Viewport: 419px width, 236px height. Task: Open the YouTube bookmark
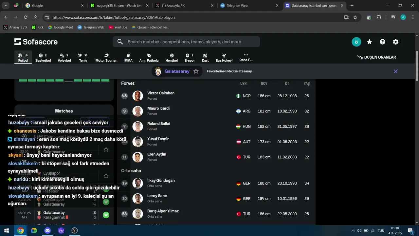(118, 27)
